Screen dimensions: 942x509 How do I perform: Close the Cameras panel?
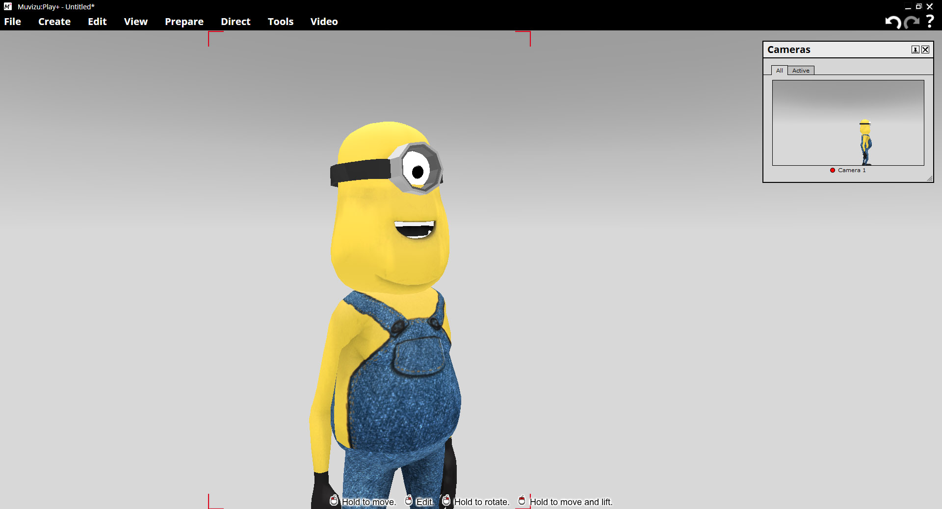(x=925, y=50)
